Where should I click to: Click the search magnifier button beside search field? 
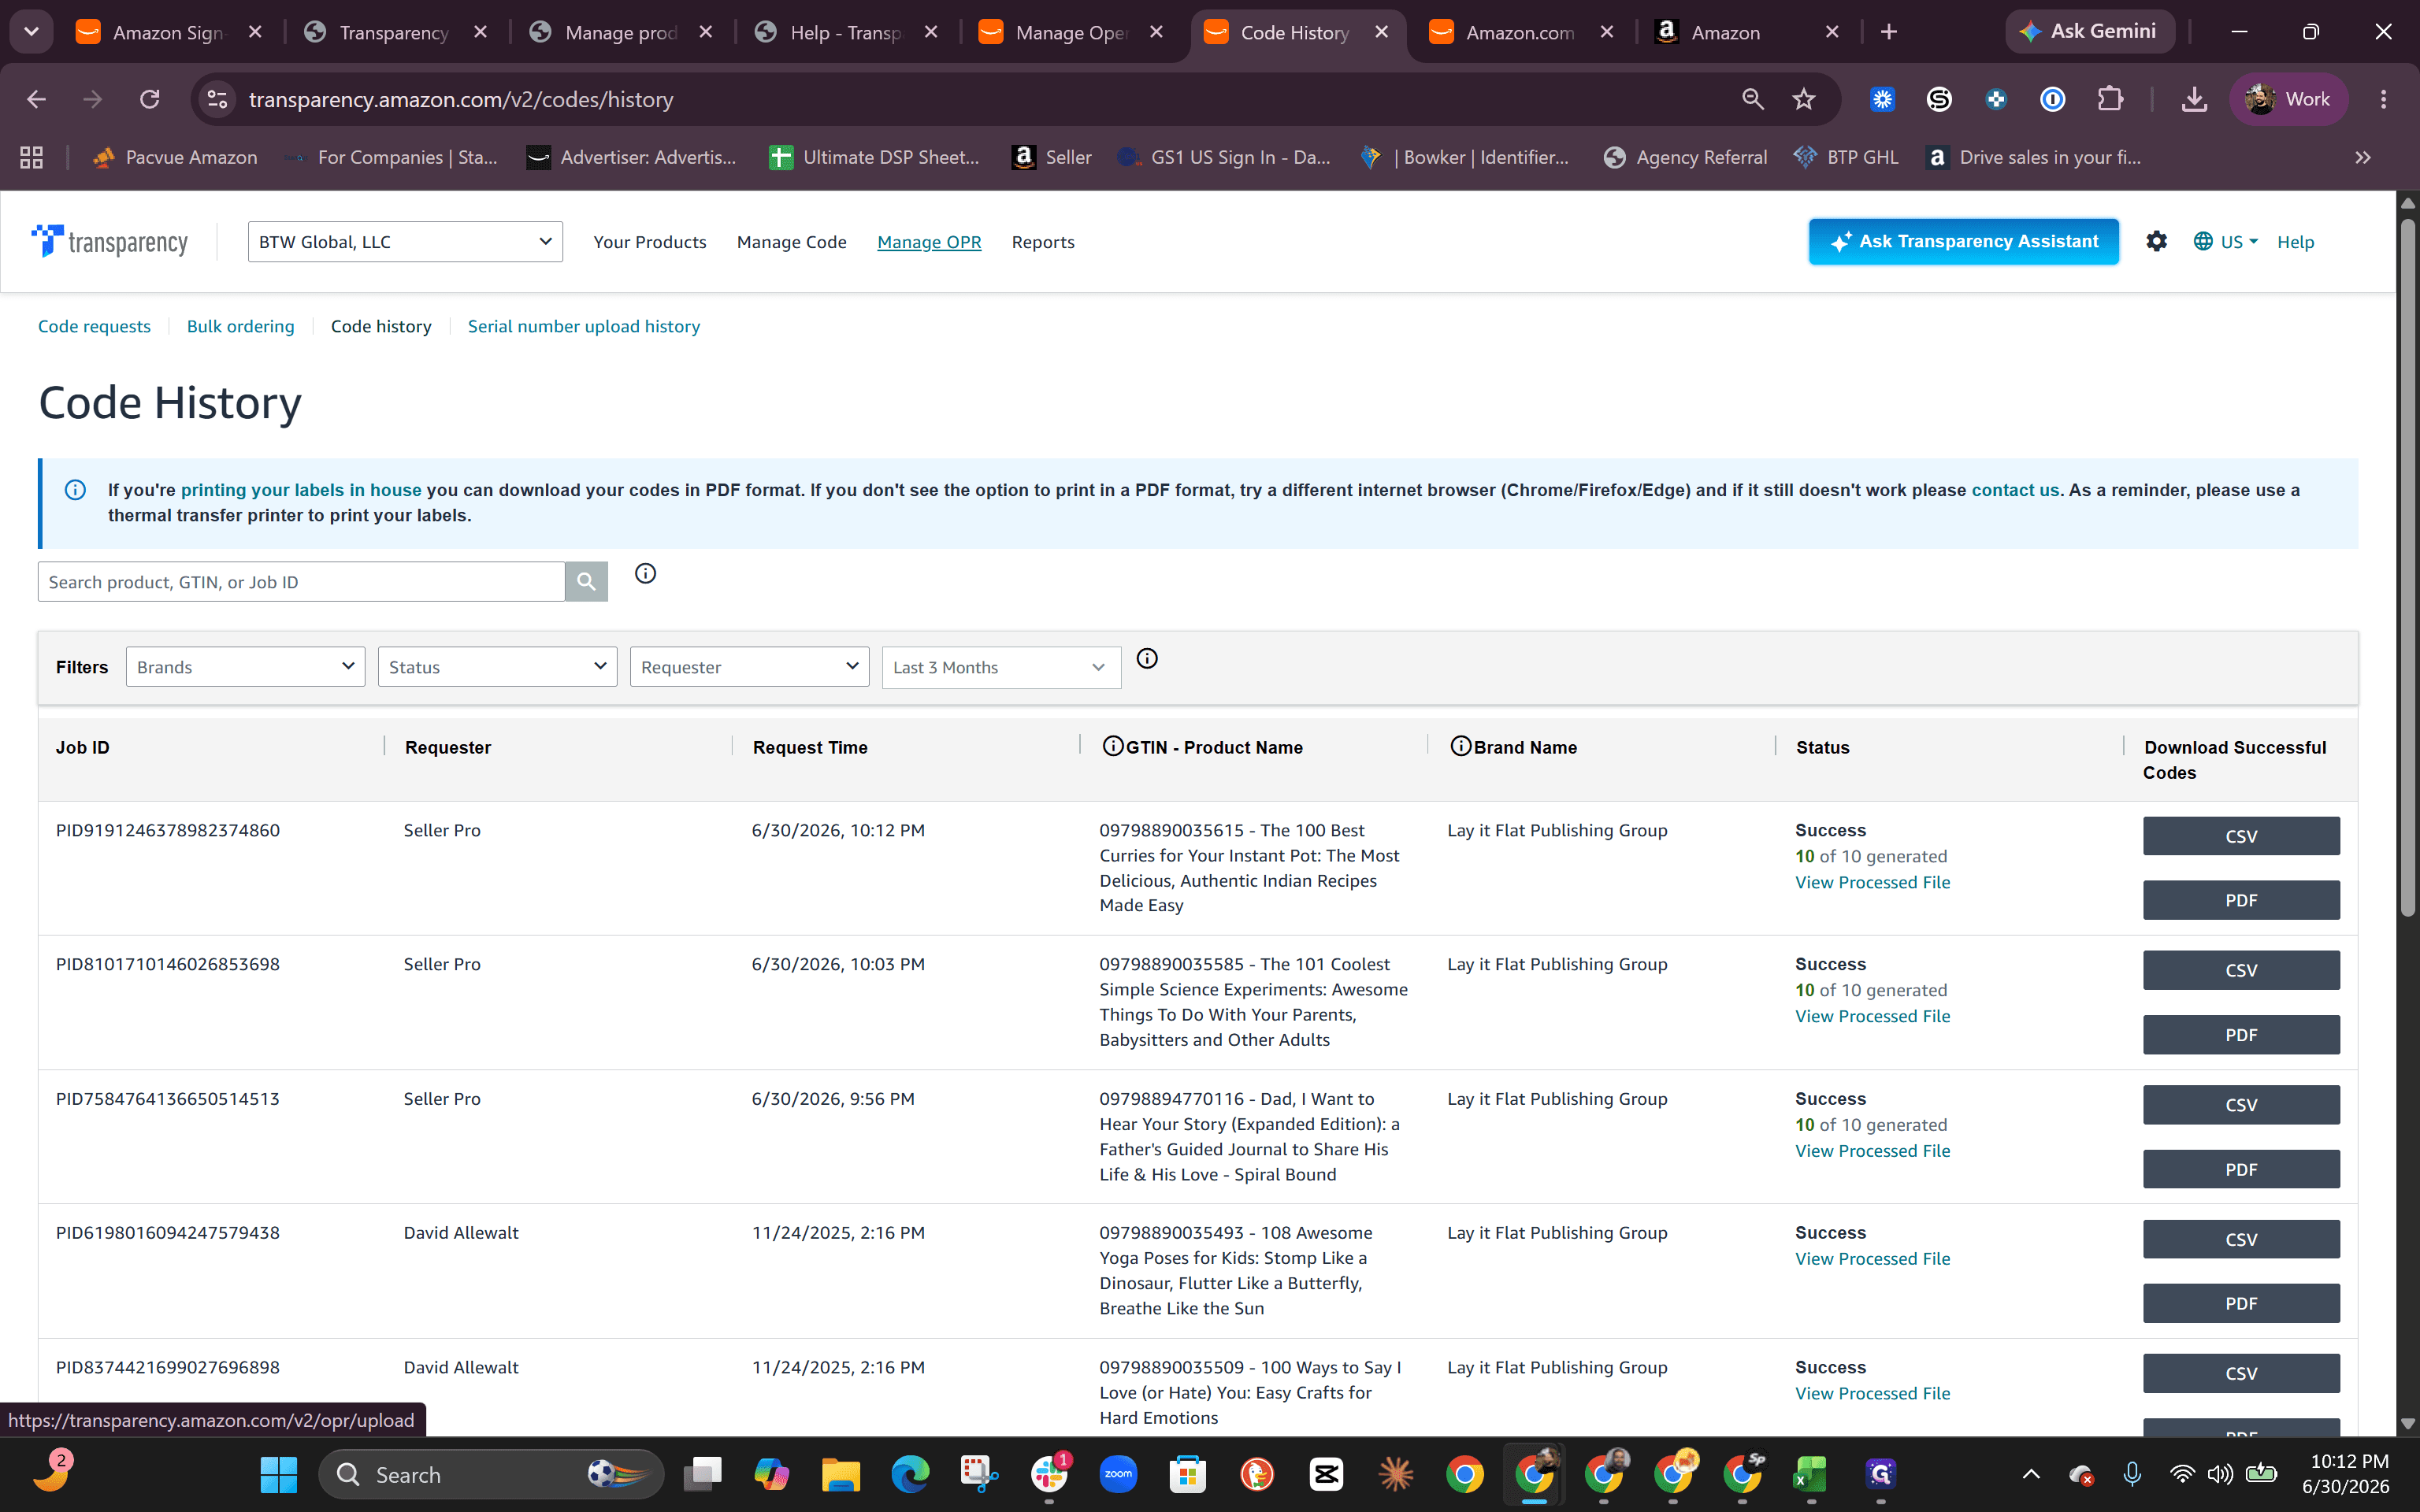pos(586,581)
